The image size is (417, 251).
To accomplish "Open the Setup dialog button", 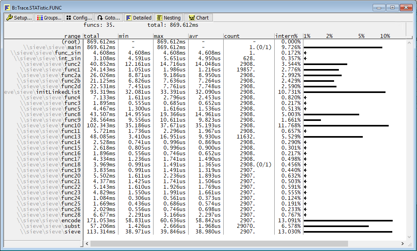I will pyautogui.click(x=19, y=18).
